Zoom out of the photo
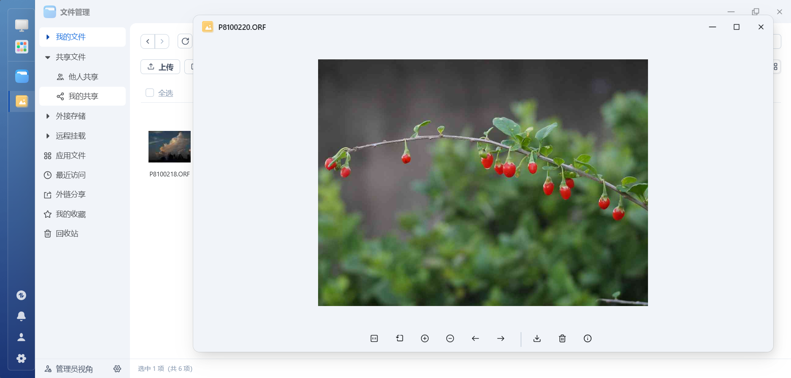Screen dimensions: 791x378 pyautogui.click(x=450, y=338)
